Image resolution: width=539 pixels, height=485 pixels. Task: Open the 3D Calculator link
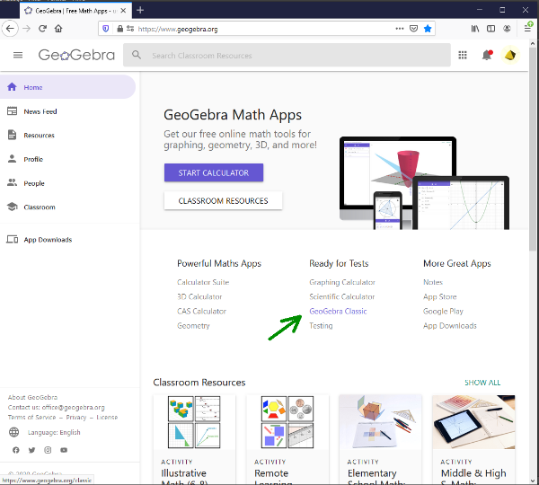pos(199,296)
